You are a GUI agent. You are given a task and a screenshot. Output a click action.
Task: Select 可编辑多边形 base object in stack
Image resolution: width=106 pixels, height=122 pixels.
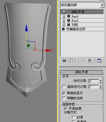[x=82, y=29]
